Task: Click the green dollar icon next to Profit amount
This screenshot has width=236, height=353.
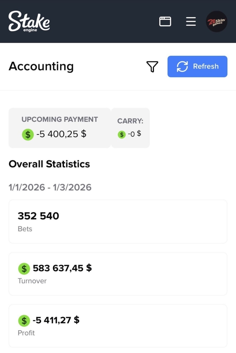Action: click(x=24, y=321)
